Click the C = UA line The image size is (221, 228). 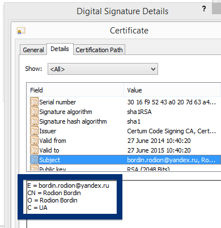(37, 208)
